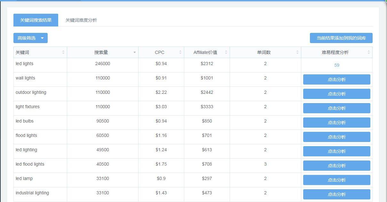The height and width of the screenshot is (202, 387).
Task: Open the difficulty score 59 link
Action: [x=336, y=65]
